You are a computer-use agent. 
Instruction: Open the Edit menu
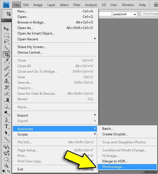(x=26, y=5)
